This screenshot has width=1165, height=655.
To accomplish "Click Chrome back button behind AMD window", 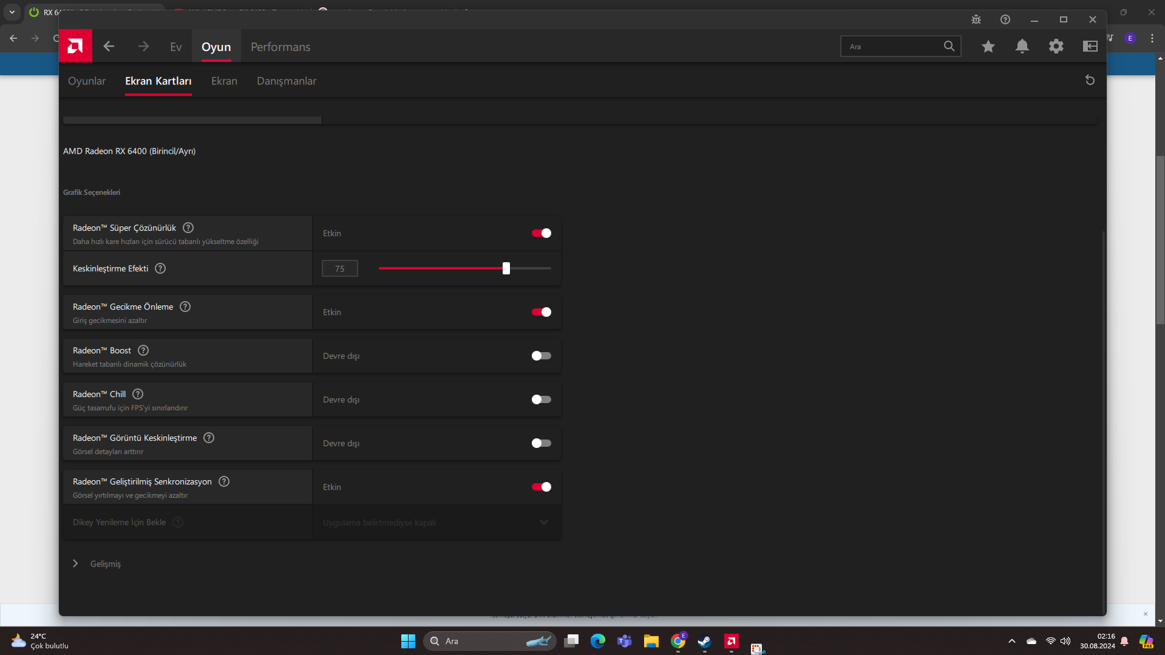I will (13, 38).
